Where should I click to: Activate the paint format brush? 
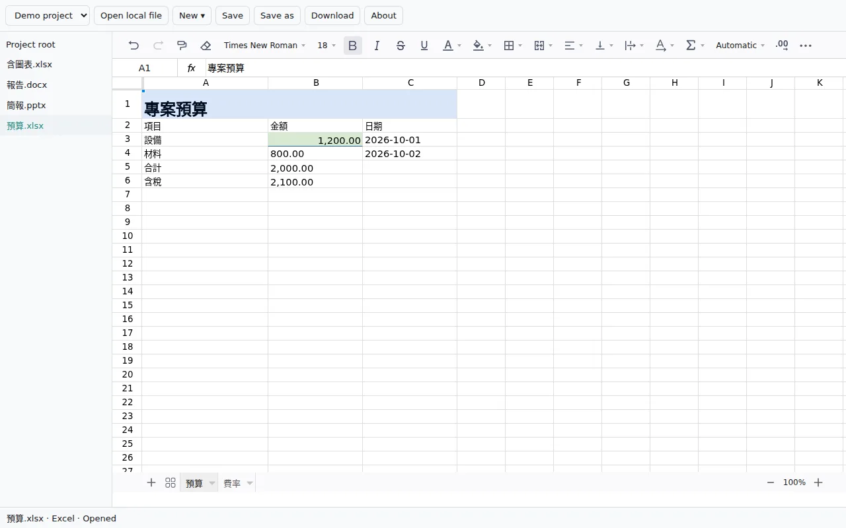182,46
